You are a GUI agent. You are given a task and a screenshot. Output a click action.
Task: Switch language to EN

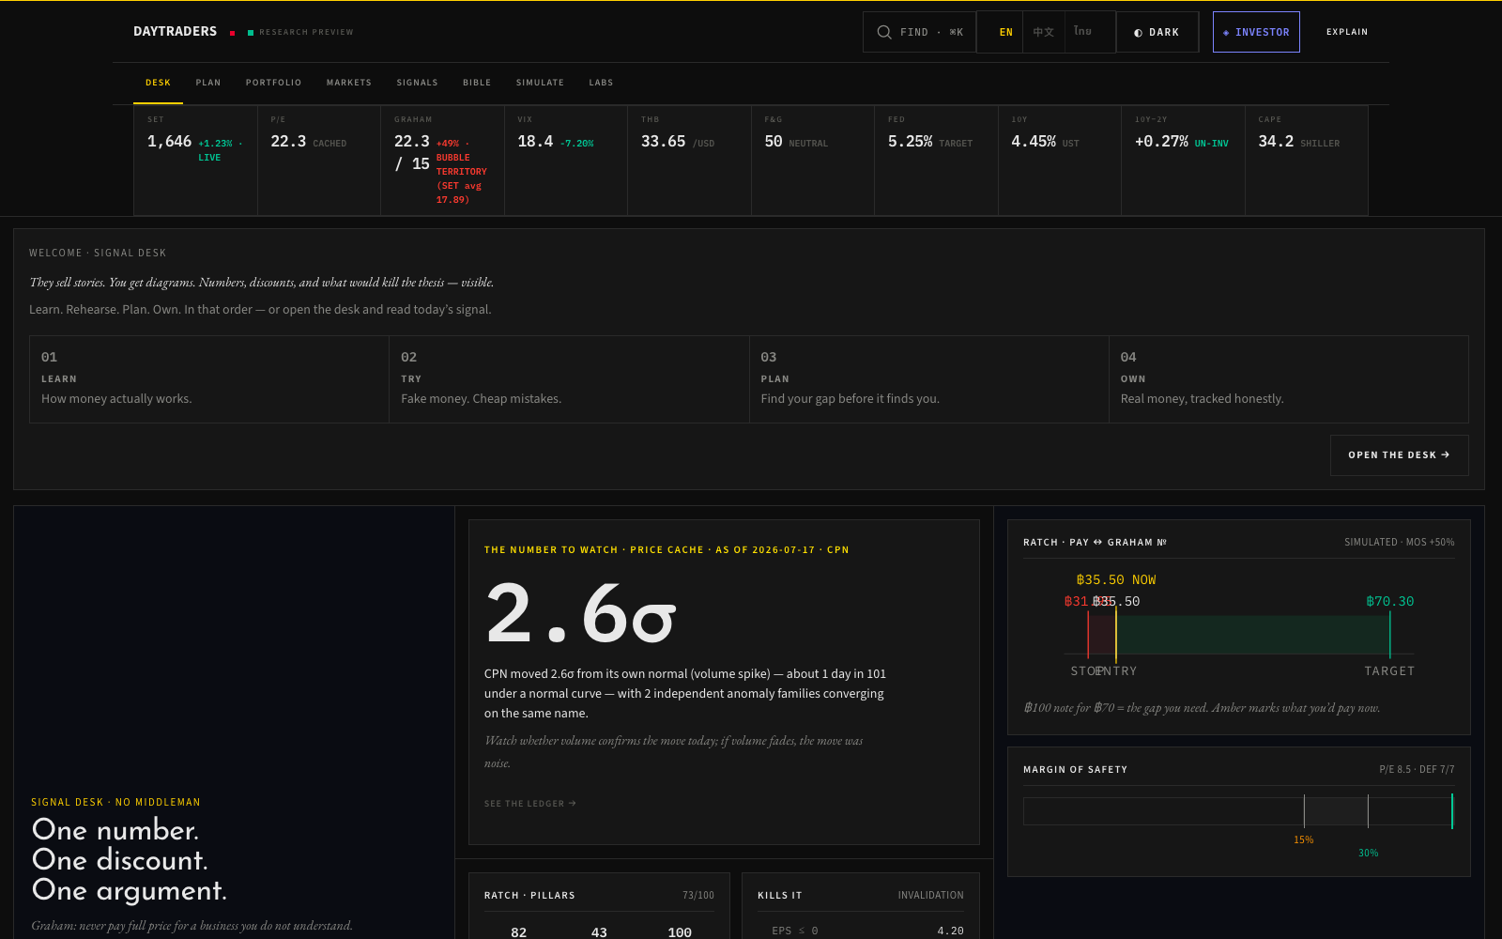click(1005, 32)
